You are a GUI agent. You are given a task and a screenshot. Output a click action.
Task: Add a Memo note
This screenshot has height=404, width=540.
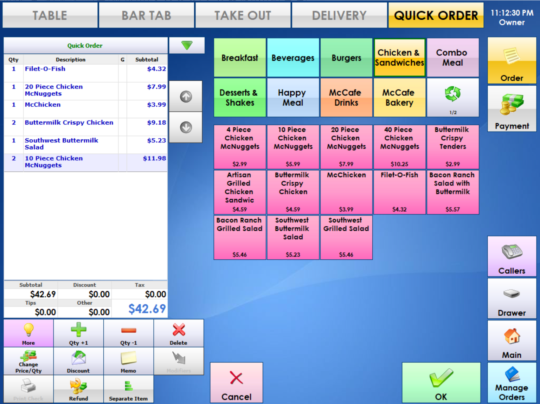128,361
